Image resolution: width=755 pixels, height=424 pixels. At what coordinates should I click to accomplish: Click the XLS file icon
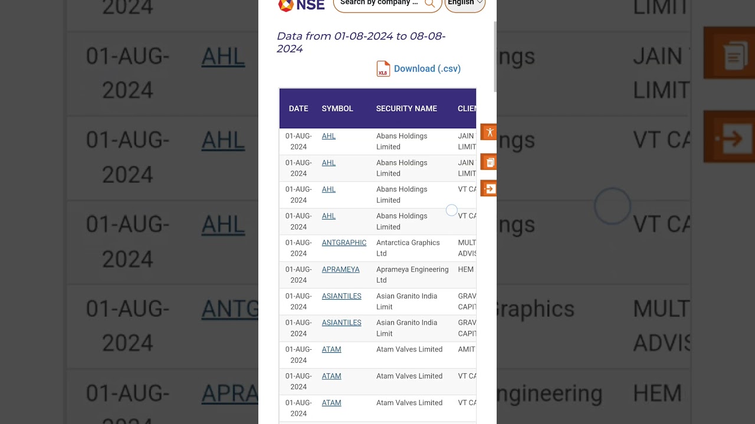tap(383, 69)
